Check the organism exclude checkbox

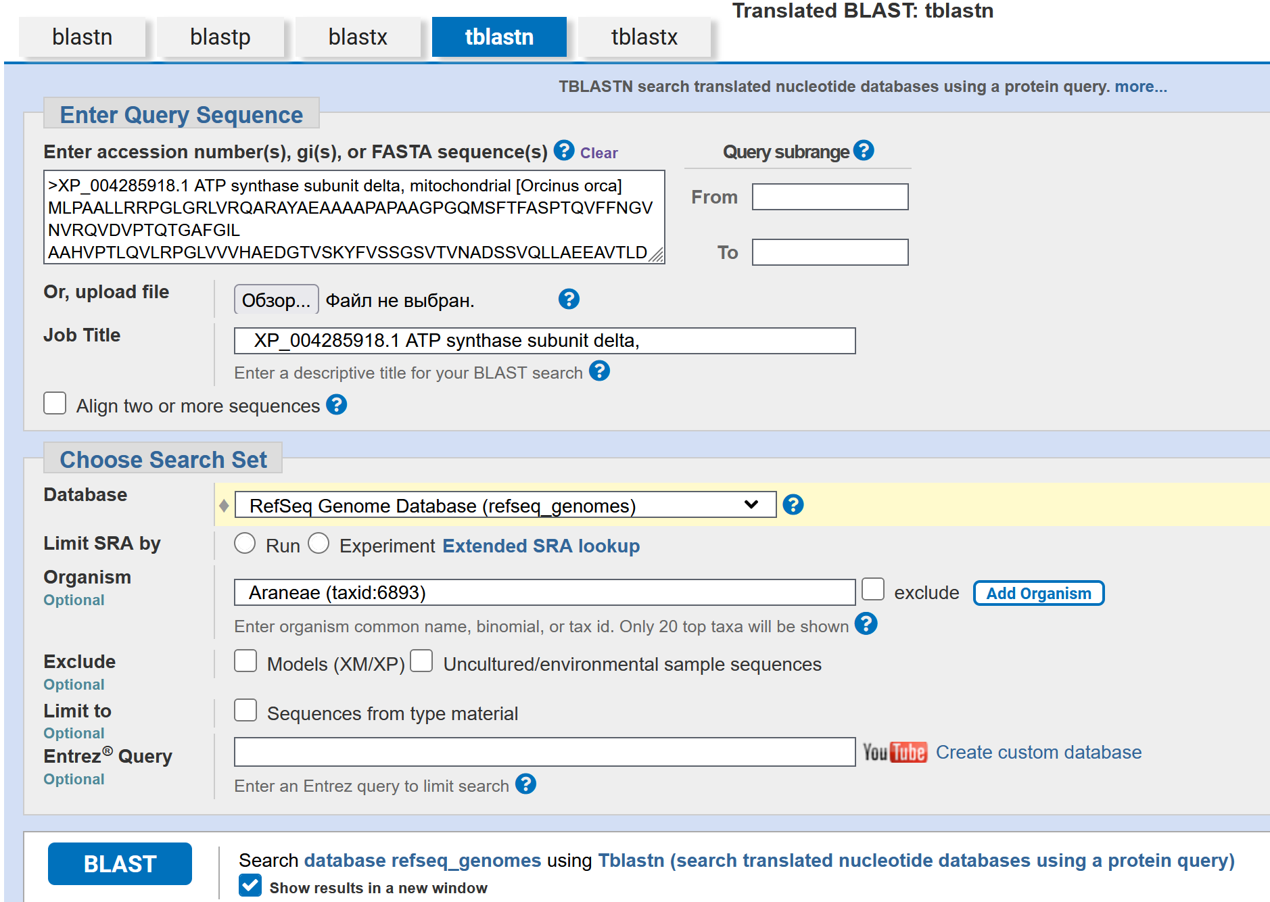[872, 590]
